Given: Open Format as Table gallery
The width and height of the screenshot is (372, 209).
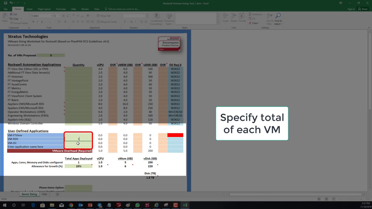Looking at the screenshot, I should (x=169, y=19).
